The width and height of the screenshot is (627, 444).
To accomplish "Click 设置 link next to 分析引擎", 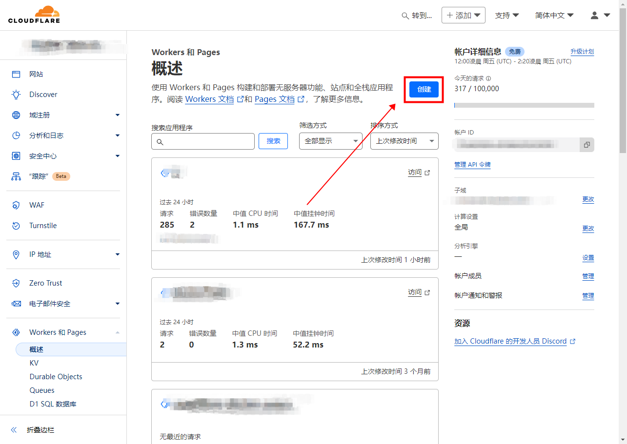I will [x=588, y=258].
